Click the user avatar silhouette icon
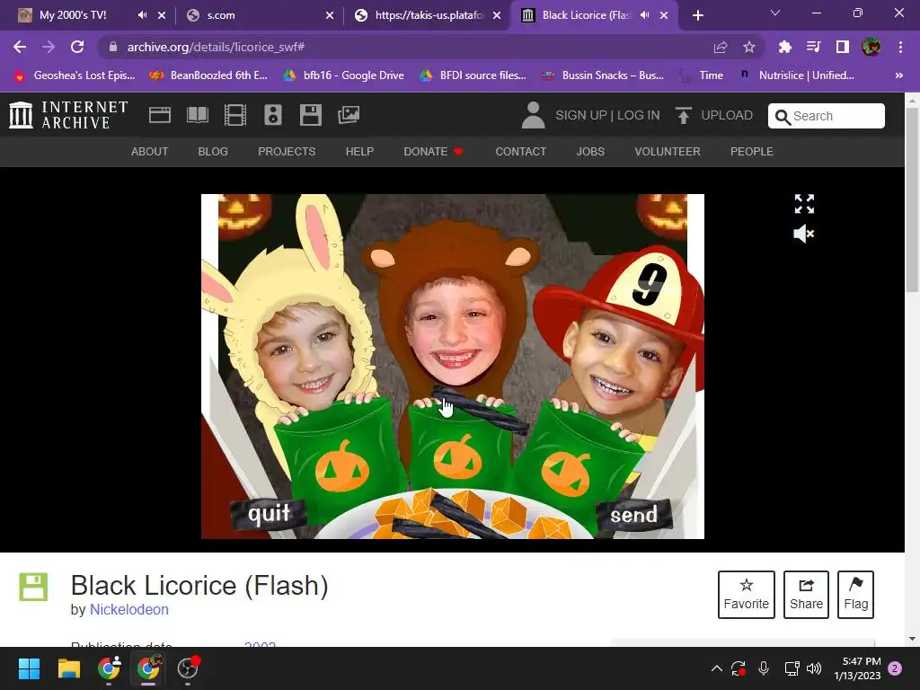 [533, 115]
